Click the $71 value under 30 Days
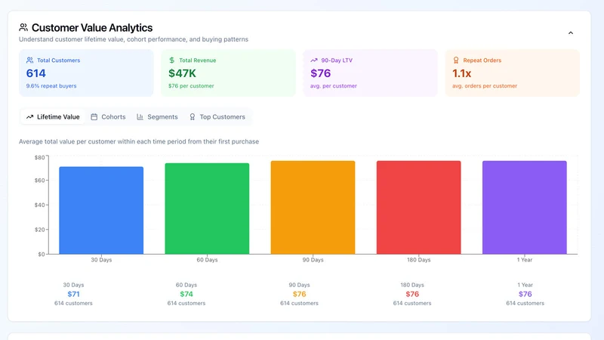604x340 pixels. pos(73,294)
